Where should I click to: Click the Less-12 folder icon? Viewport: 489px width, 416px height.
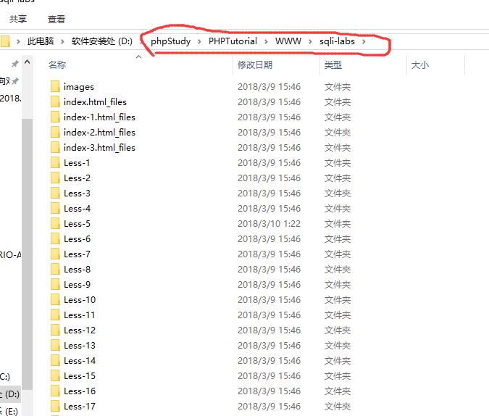55,330
